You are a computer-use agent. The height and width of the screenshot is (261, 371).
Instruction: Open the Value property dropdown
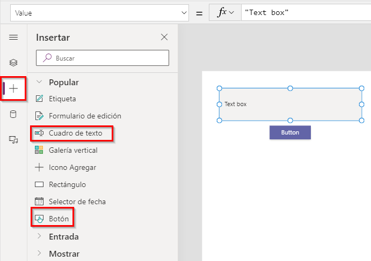(100, 12)
